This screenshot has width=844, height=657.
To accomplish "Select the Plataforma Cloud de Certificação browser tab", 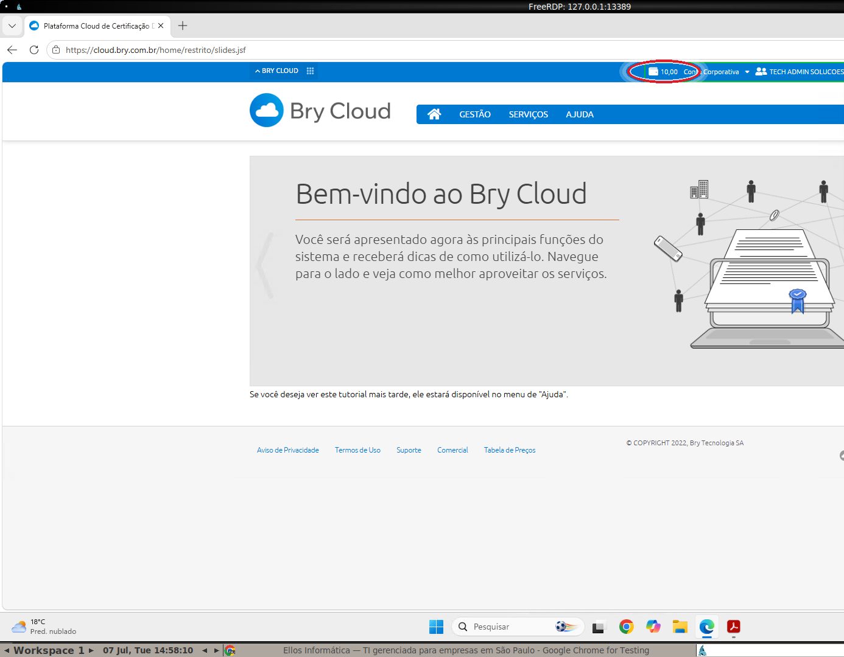I will tap(97, 26).
